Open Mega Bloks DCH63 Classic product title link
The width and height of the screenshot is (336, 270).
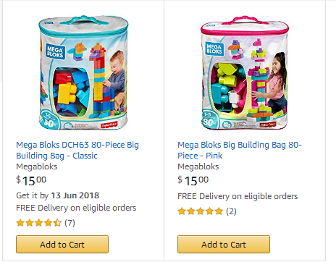77,150
